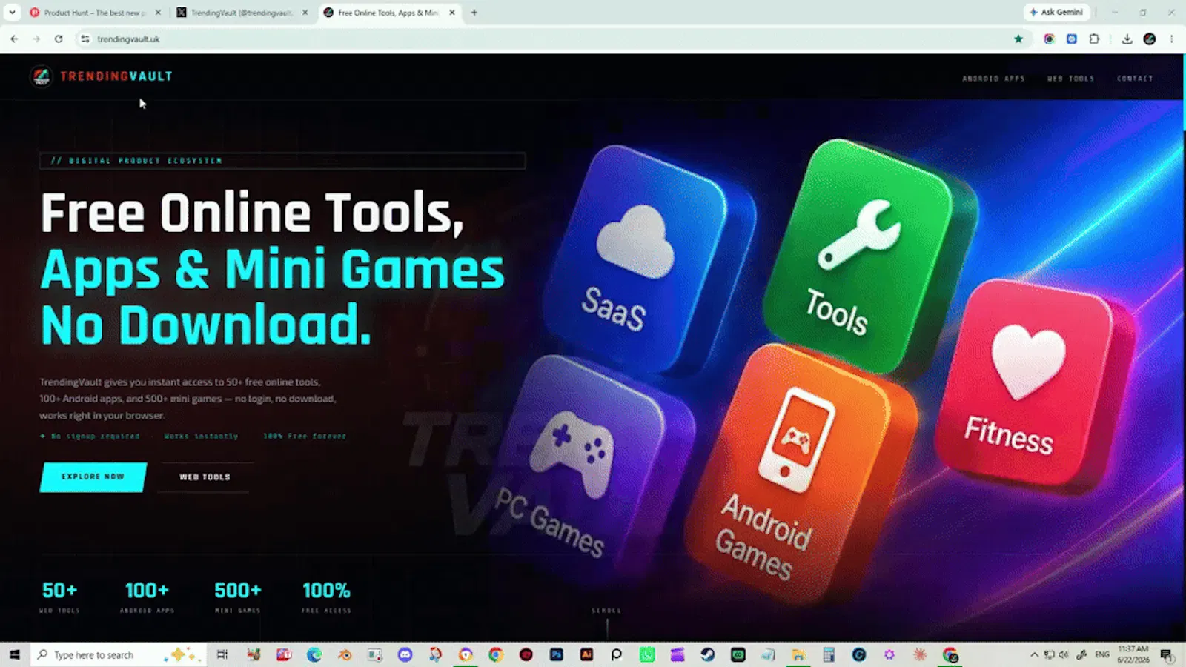The width and height of the screenshot is (1186, 667).
Task: Click the TrendingVault logo icon
Action: (x=41, y=76)
